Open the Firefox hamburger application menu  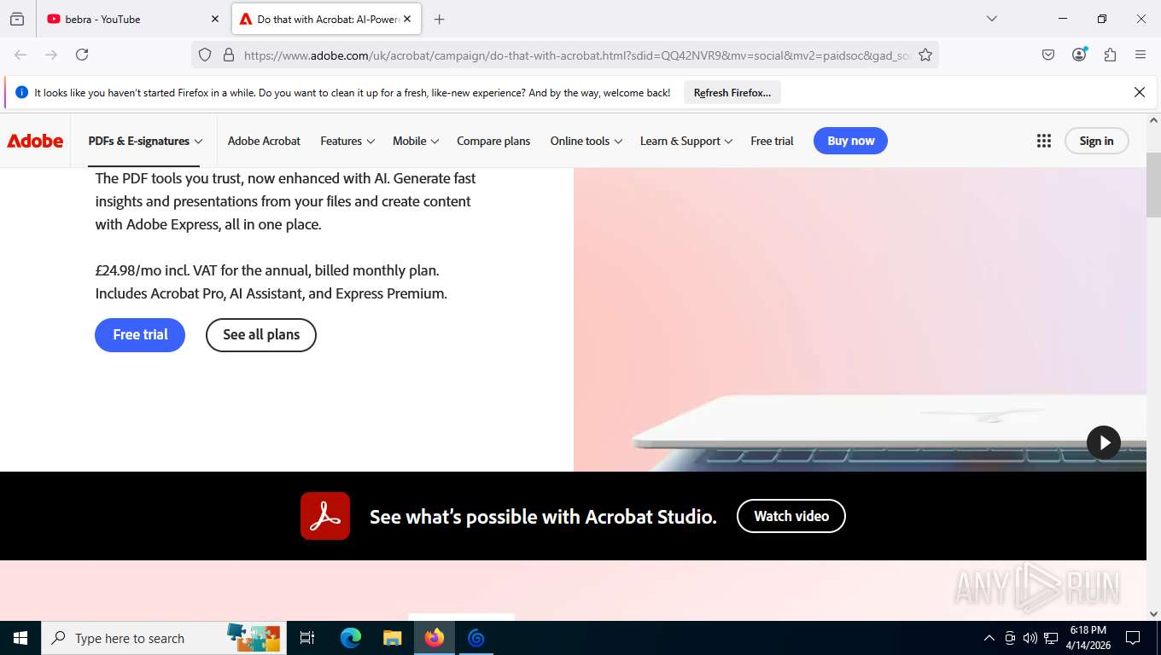coord(1141,55)
